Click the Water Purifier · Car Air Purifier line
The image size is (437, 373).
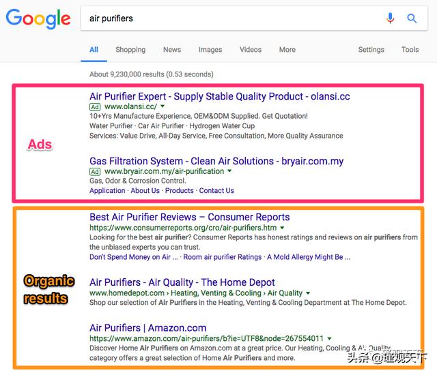click(172, 126)
